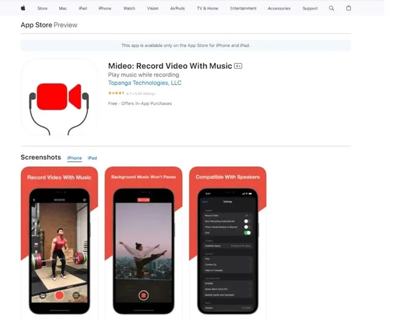Click the App Store heading link
The width and height of the screenshot is (414, 319).
coord(36,25)
